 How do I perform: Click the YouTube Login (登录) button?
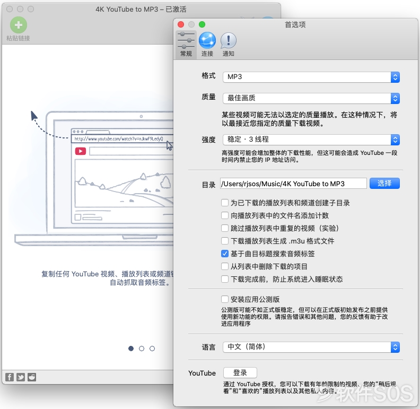pos(240,372)
